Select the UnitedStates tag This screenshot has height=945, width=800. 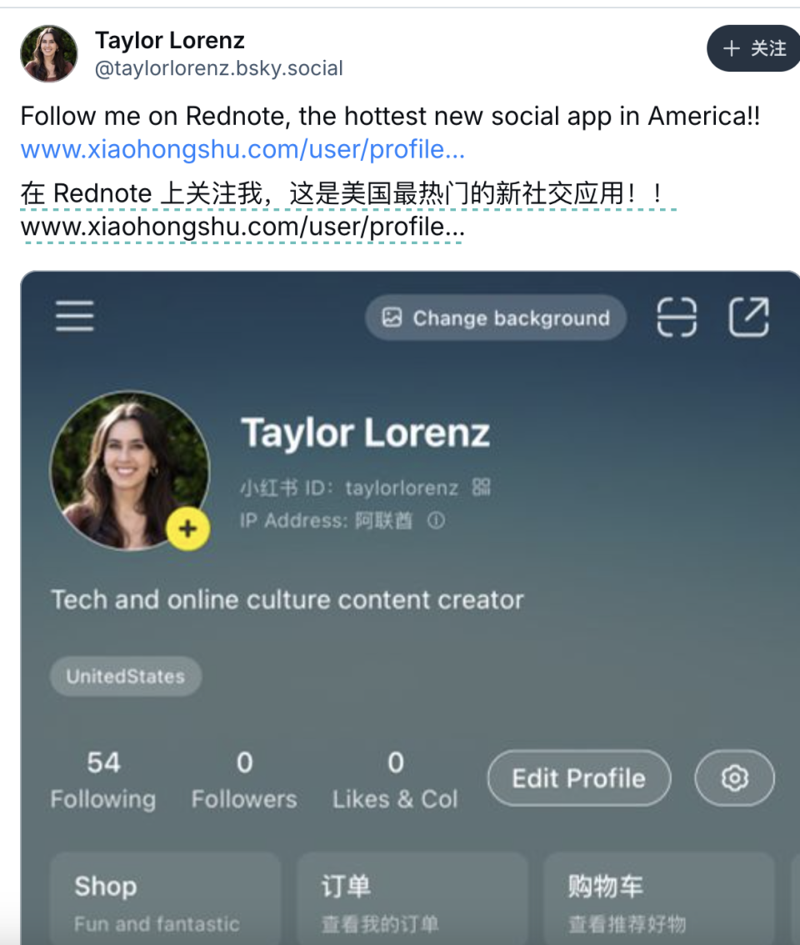click(x=126, y=676)
